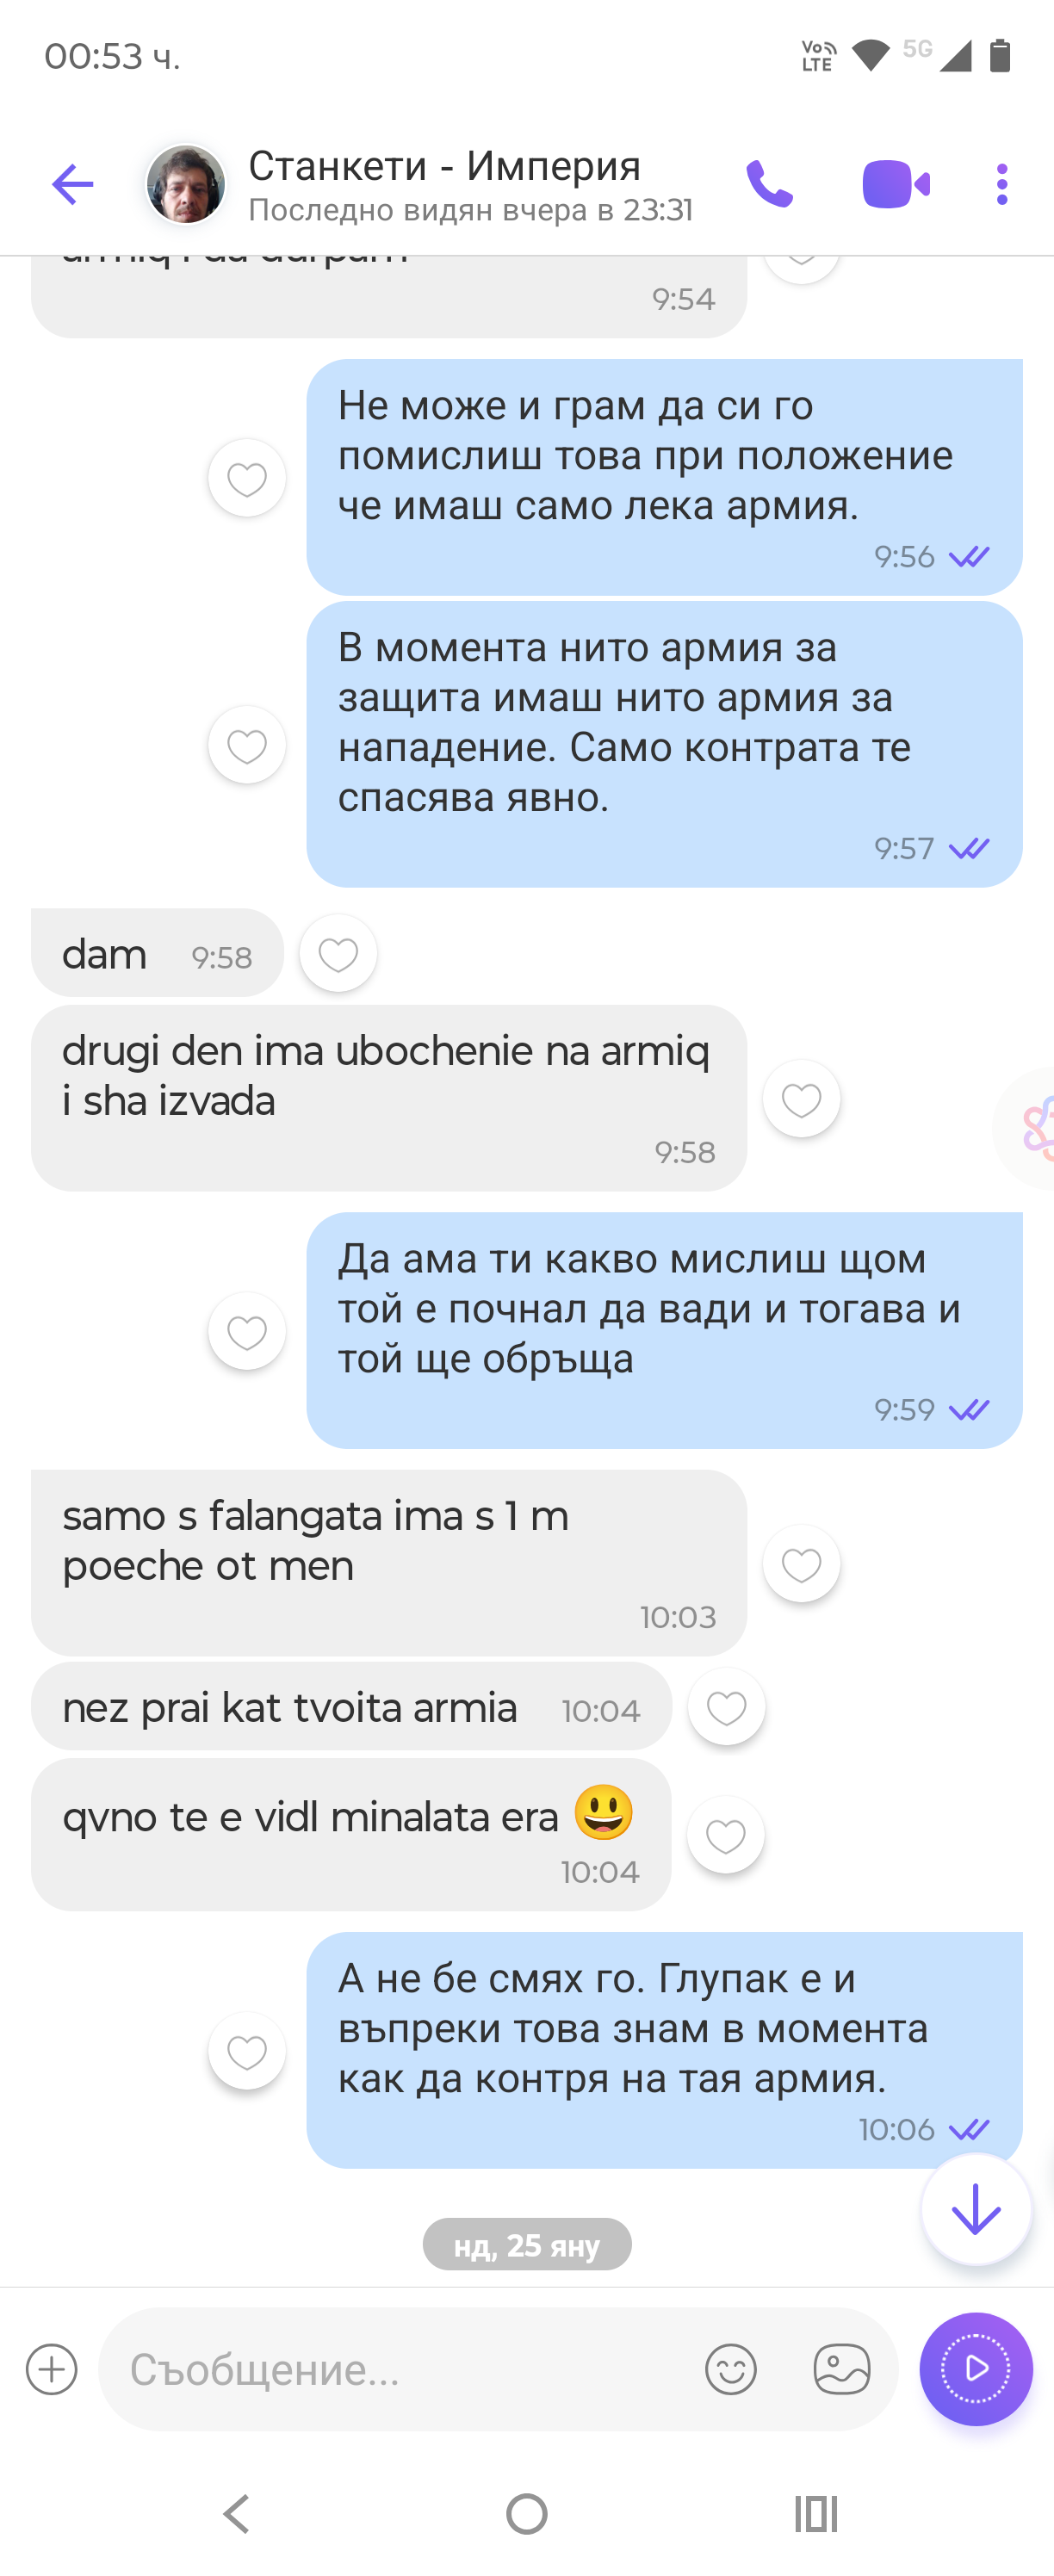Image resolution: width=1054 pixels, height=2576 pixels.
Task: Like the sent message at 9:56
Action: [247, 479]
